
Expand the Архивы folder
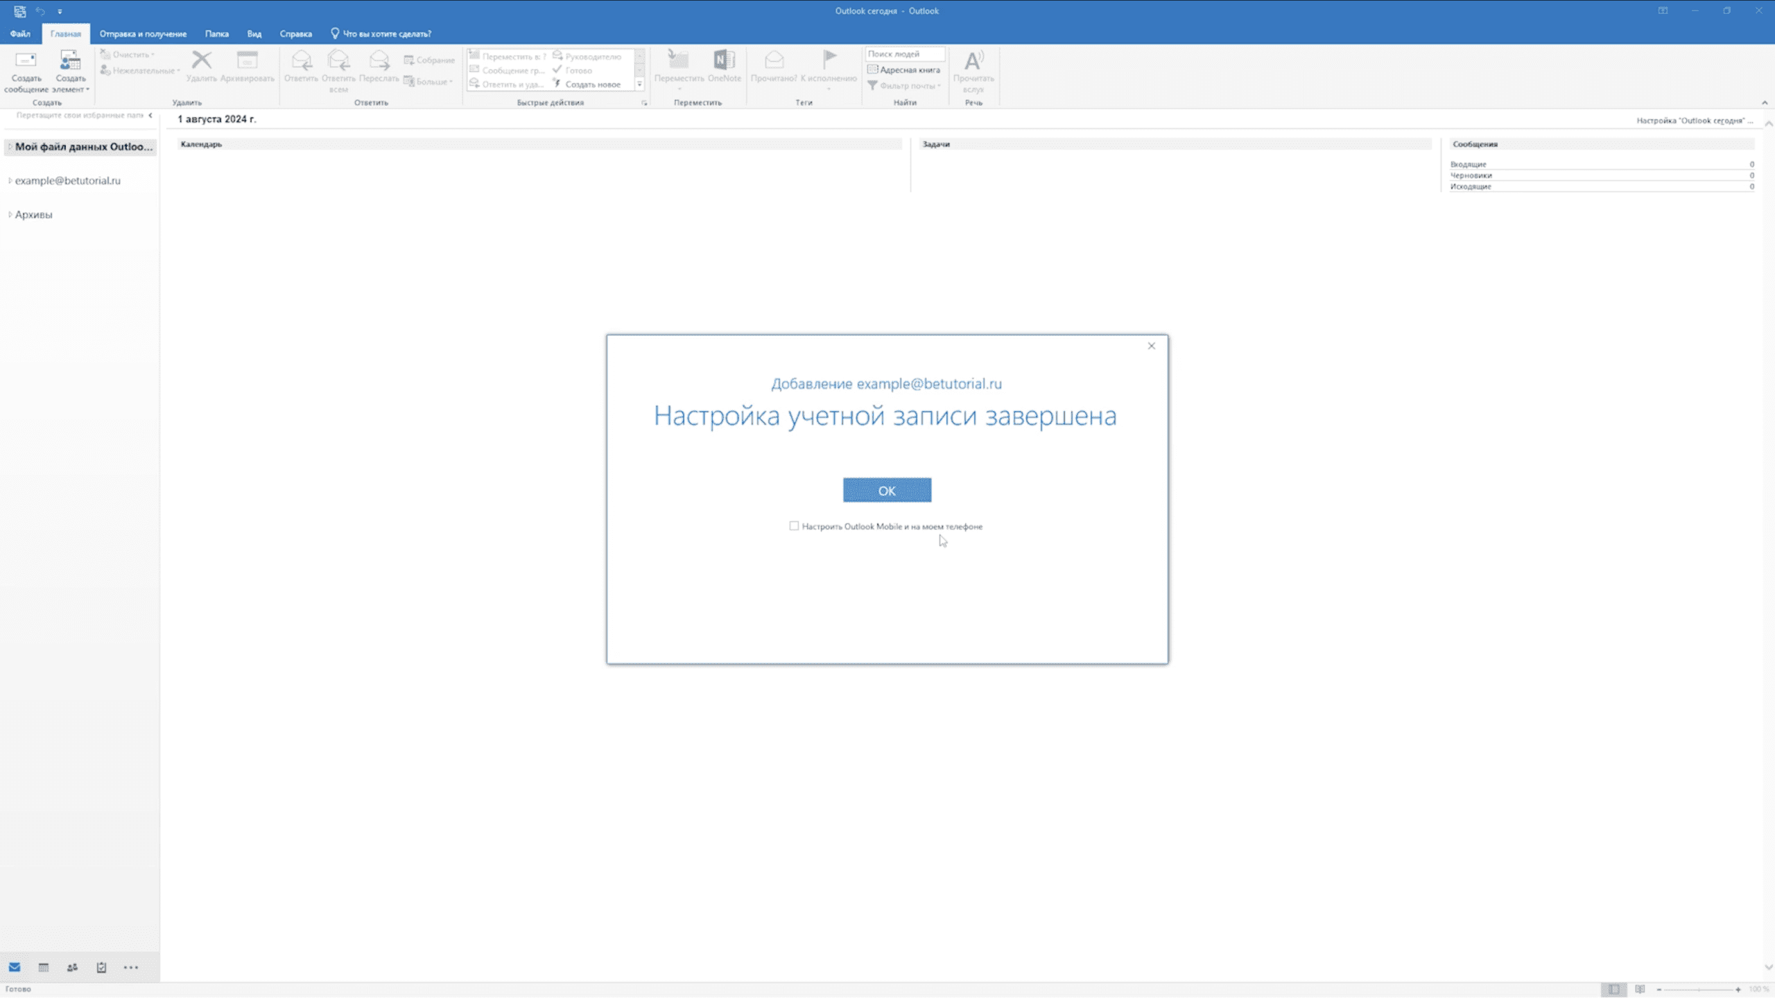(x=10, y=215)
